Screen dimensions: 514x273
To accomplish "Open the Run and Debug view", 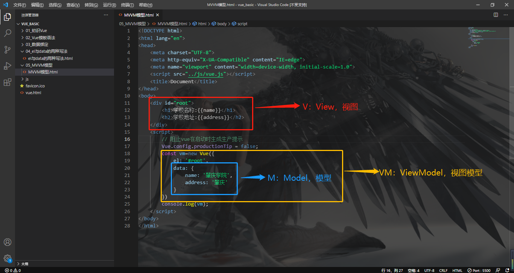I will (x=7, y=66).
